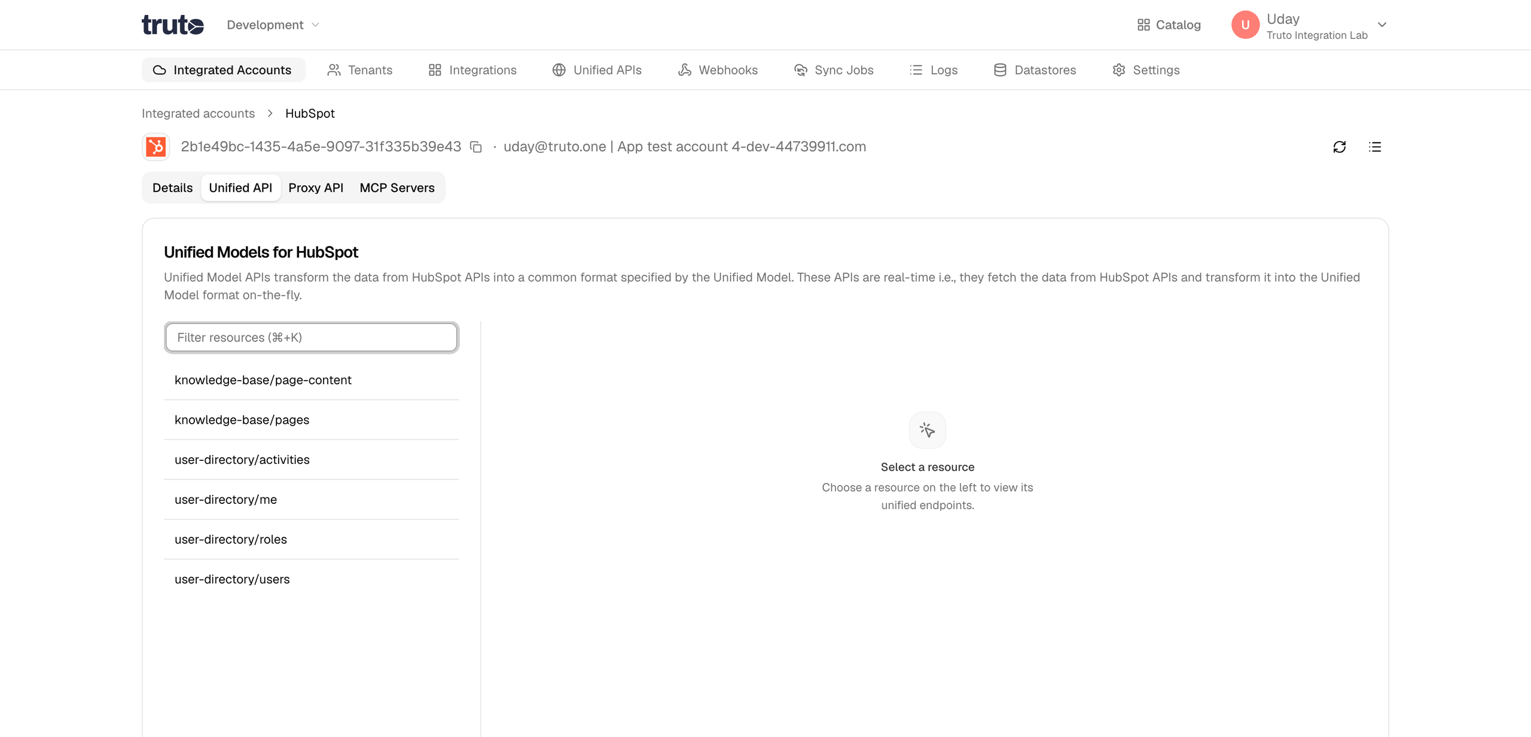Copy the integrated account ID
This screenshot has height=737, width=1531.
pos(476,147)
